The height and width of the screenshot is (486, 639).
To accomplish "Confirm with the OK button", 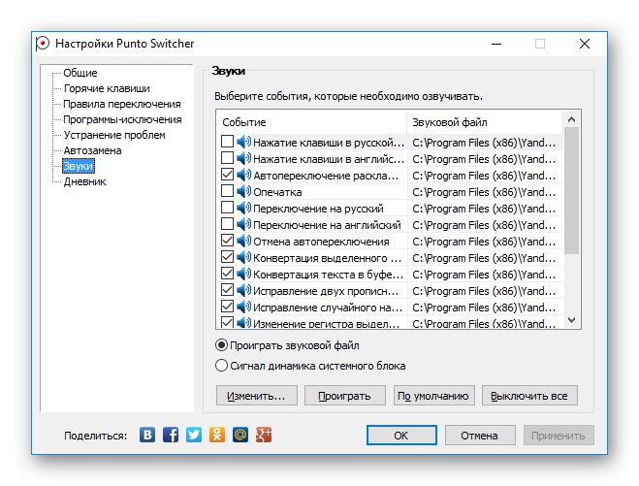I will coord(401,436).
